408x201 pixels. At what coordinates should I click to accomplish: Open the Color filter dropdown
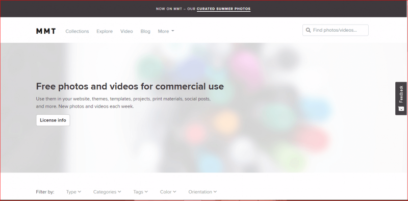coord(168,192)
